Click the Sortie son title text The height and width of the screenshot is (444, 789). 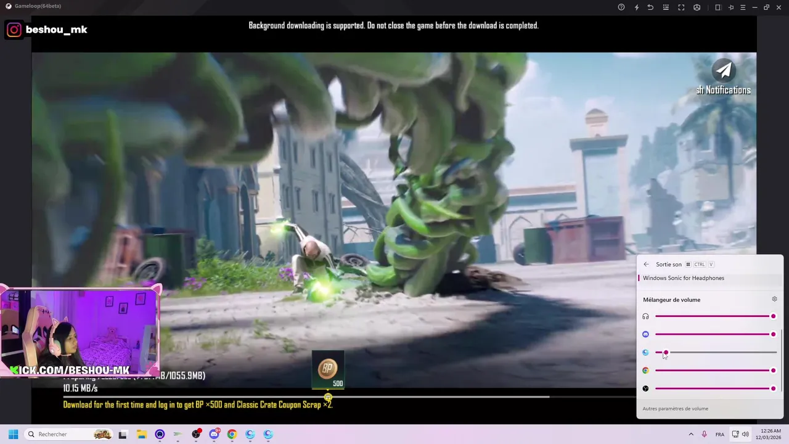point(669,265)
